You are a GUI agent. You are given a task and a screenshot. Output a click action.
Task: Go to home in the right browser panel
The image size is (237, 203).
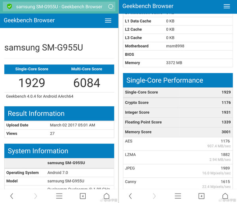(225, 196)
